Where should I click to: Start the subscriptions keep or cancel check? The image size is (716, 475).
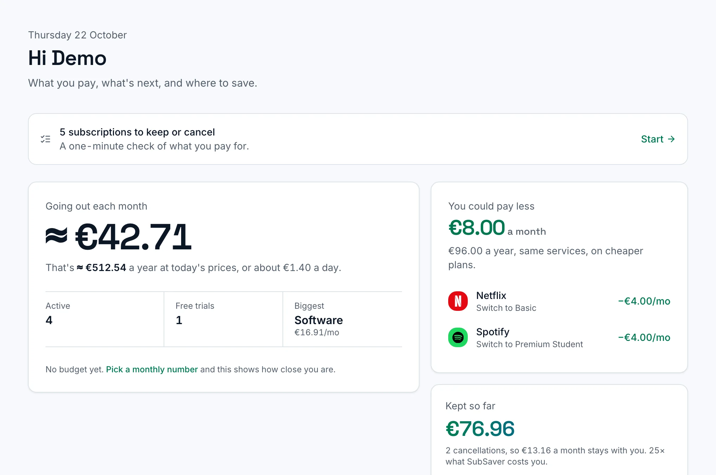tap(658, 139)
